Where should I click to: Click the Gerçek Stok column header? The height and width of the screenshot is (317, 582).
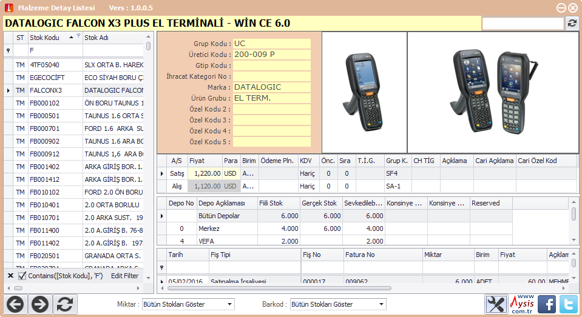(321, 203)
